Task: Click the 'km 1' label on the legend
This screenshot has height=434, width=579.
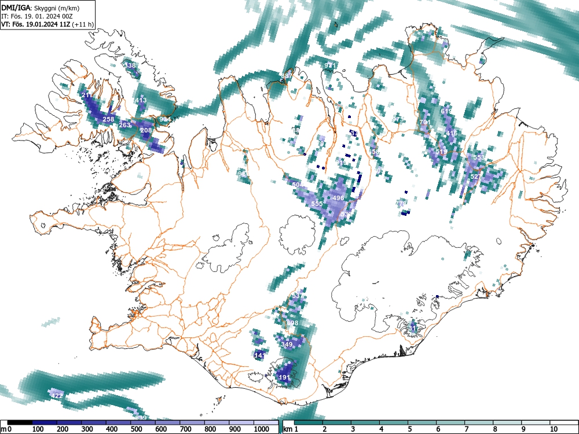Action: (x=291, y=429)
